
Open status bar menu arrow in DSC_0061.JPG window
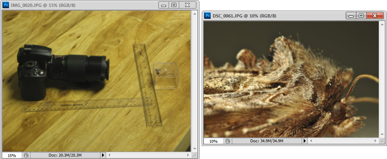(305, 141)
